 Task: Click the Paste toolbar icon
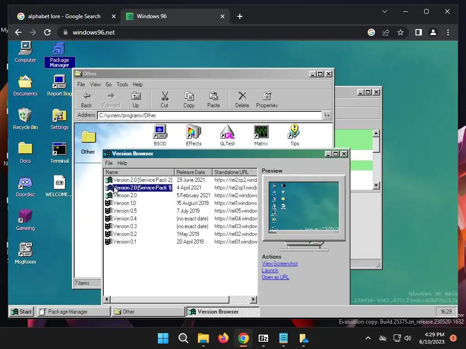point(213,100)
